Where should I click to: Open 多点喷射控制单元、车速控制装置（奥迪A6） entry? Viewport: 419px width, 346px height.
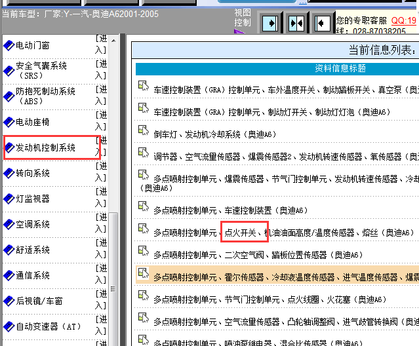[231, 210]
